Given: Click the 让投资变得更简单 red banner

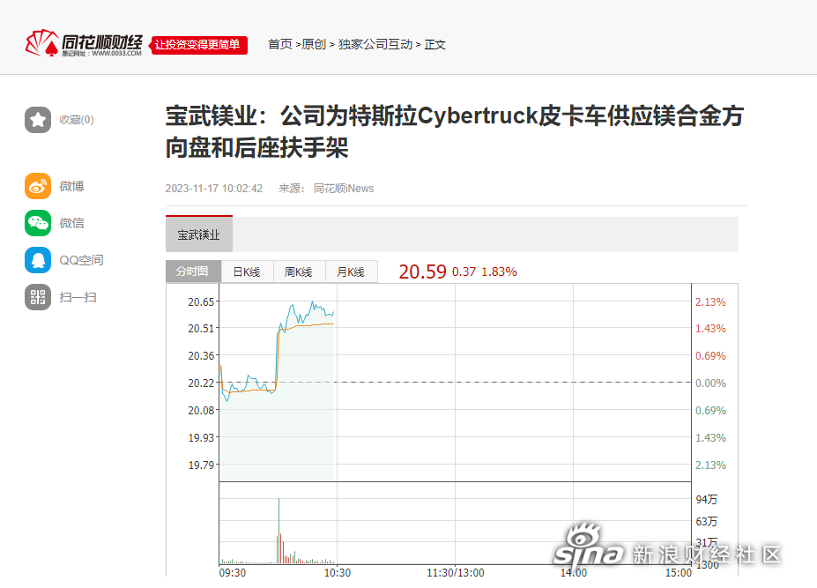Looking at the screenshot, I should click(x=198, y=45).
